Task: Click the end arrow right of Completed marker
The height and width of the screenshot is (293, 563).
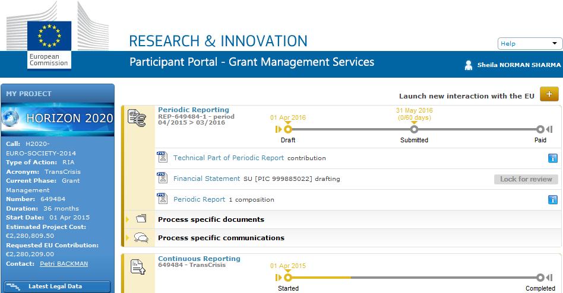Action: point(549,278)
